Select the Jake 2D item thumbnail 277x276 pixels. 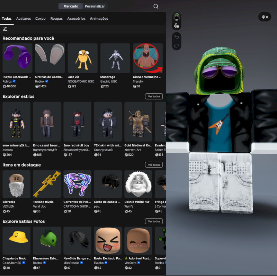82,58
